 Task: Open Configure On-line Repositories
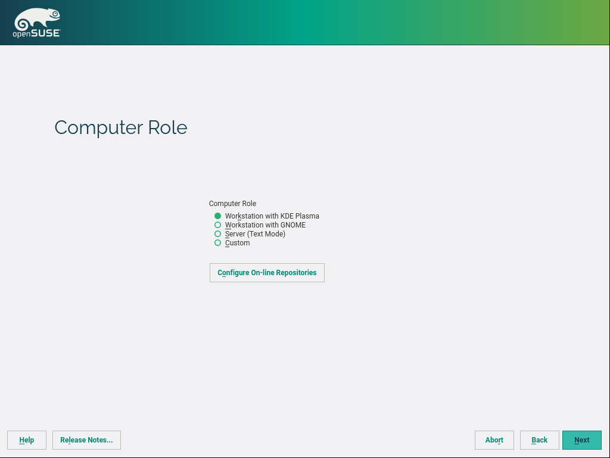point(267,273)
